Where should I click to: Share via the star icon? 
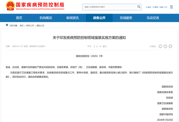pos(171,46)
